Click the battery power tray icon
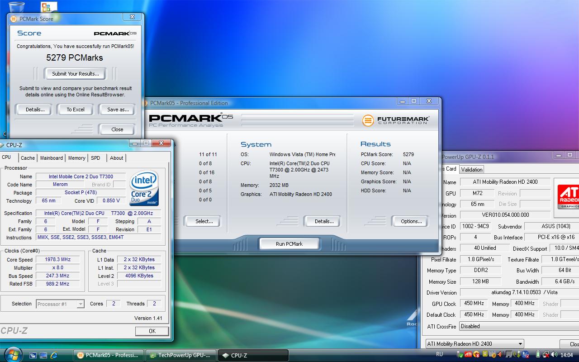Screen dimensions: 579x362 (x=538, y=354)
